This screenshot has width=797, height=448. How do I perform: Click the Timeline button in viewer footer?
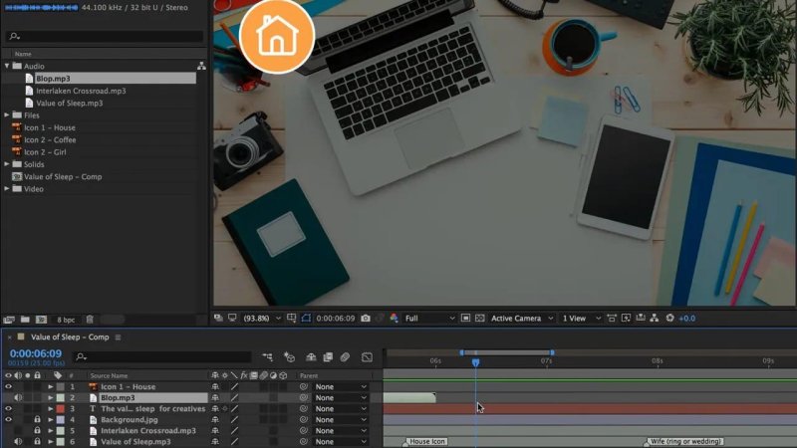pos(641,318)
